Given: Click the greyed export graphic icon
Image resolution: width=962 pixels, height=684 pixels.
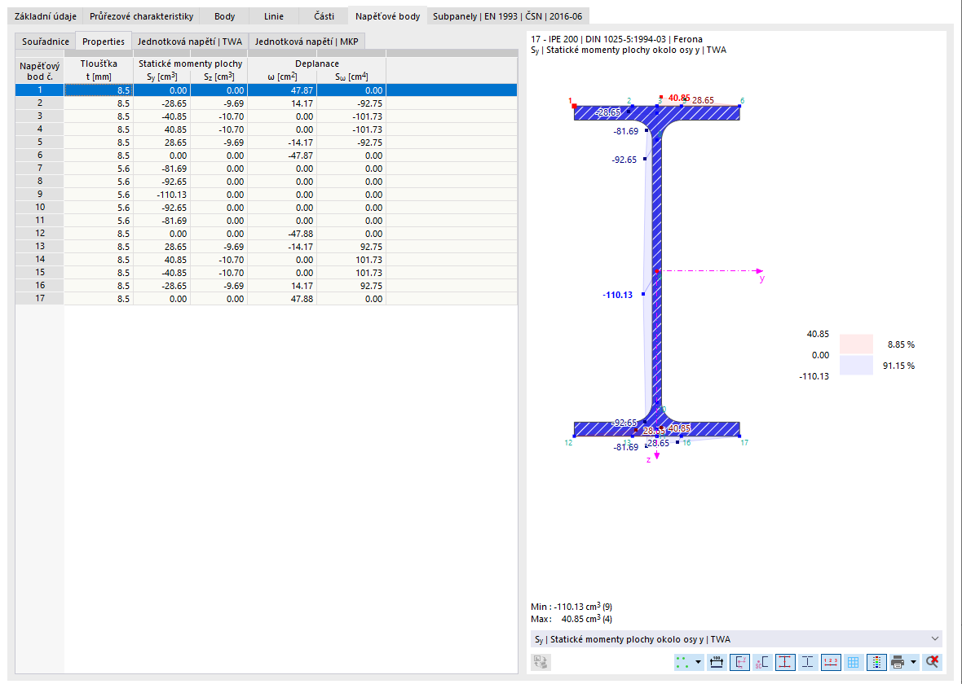Looking at the screenshot, I should [x=541, y=662].
